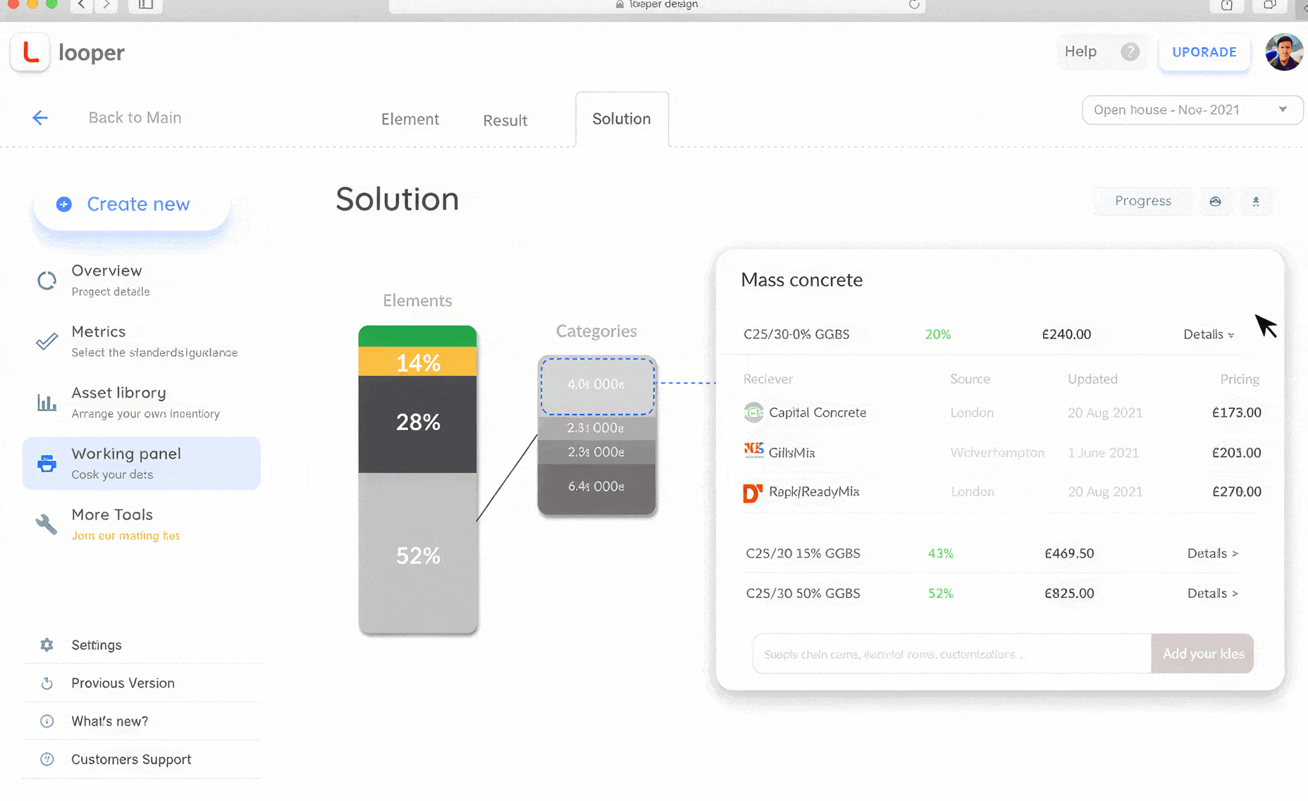Click the Settings gear icon
1308x801 pixels.
pos(47,644)
